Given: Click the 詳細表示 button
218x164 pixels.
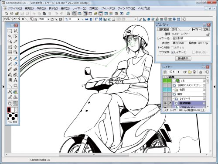Looking at the screenshot, I should click(x=183, y=59).
